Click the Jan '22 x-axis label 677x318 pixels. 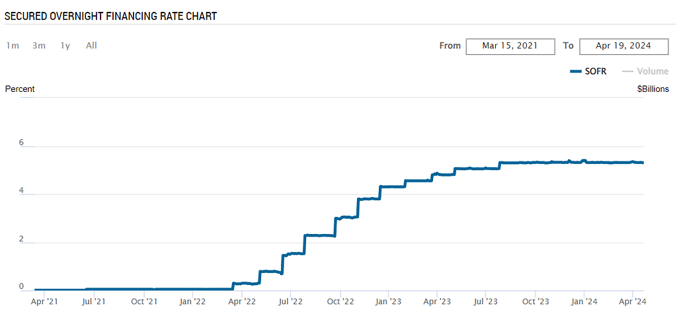pyautogui.click(x=193, y=301)
